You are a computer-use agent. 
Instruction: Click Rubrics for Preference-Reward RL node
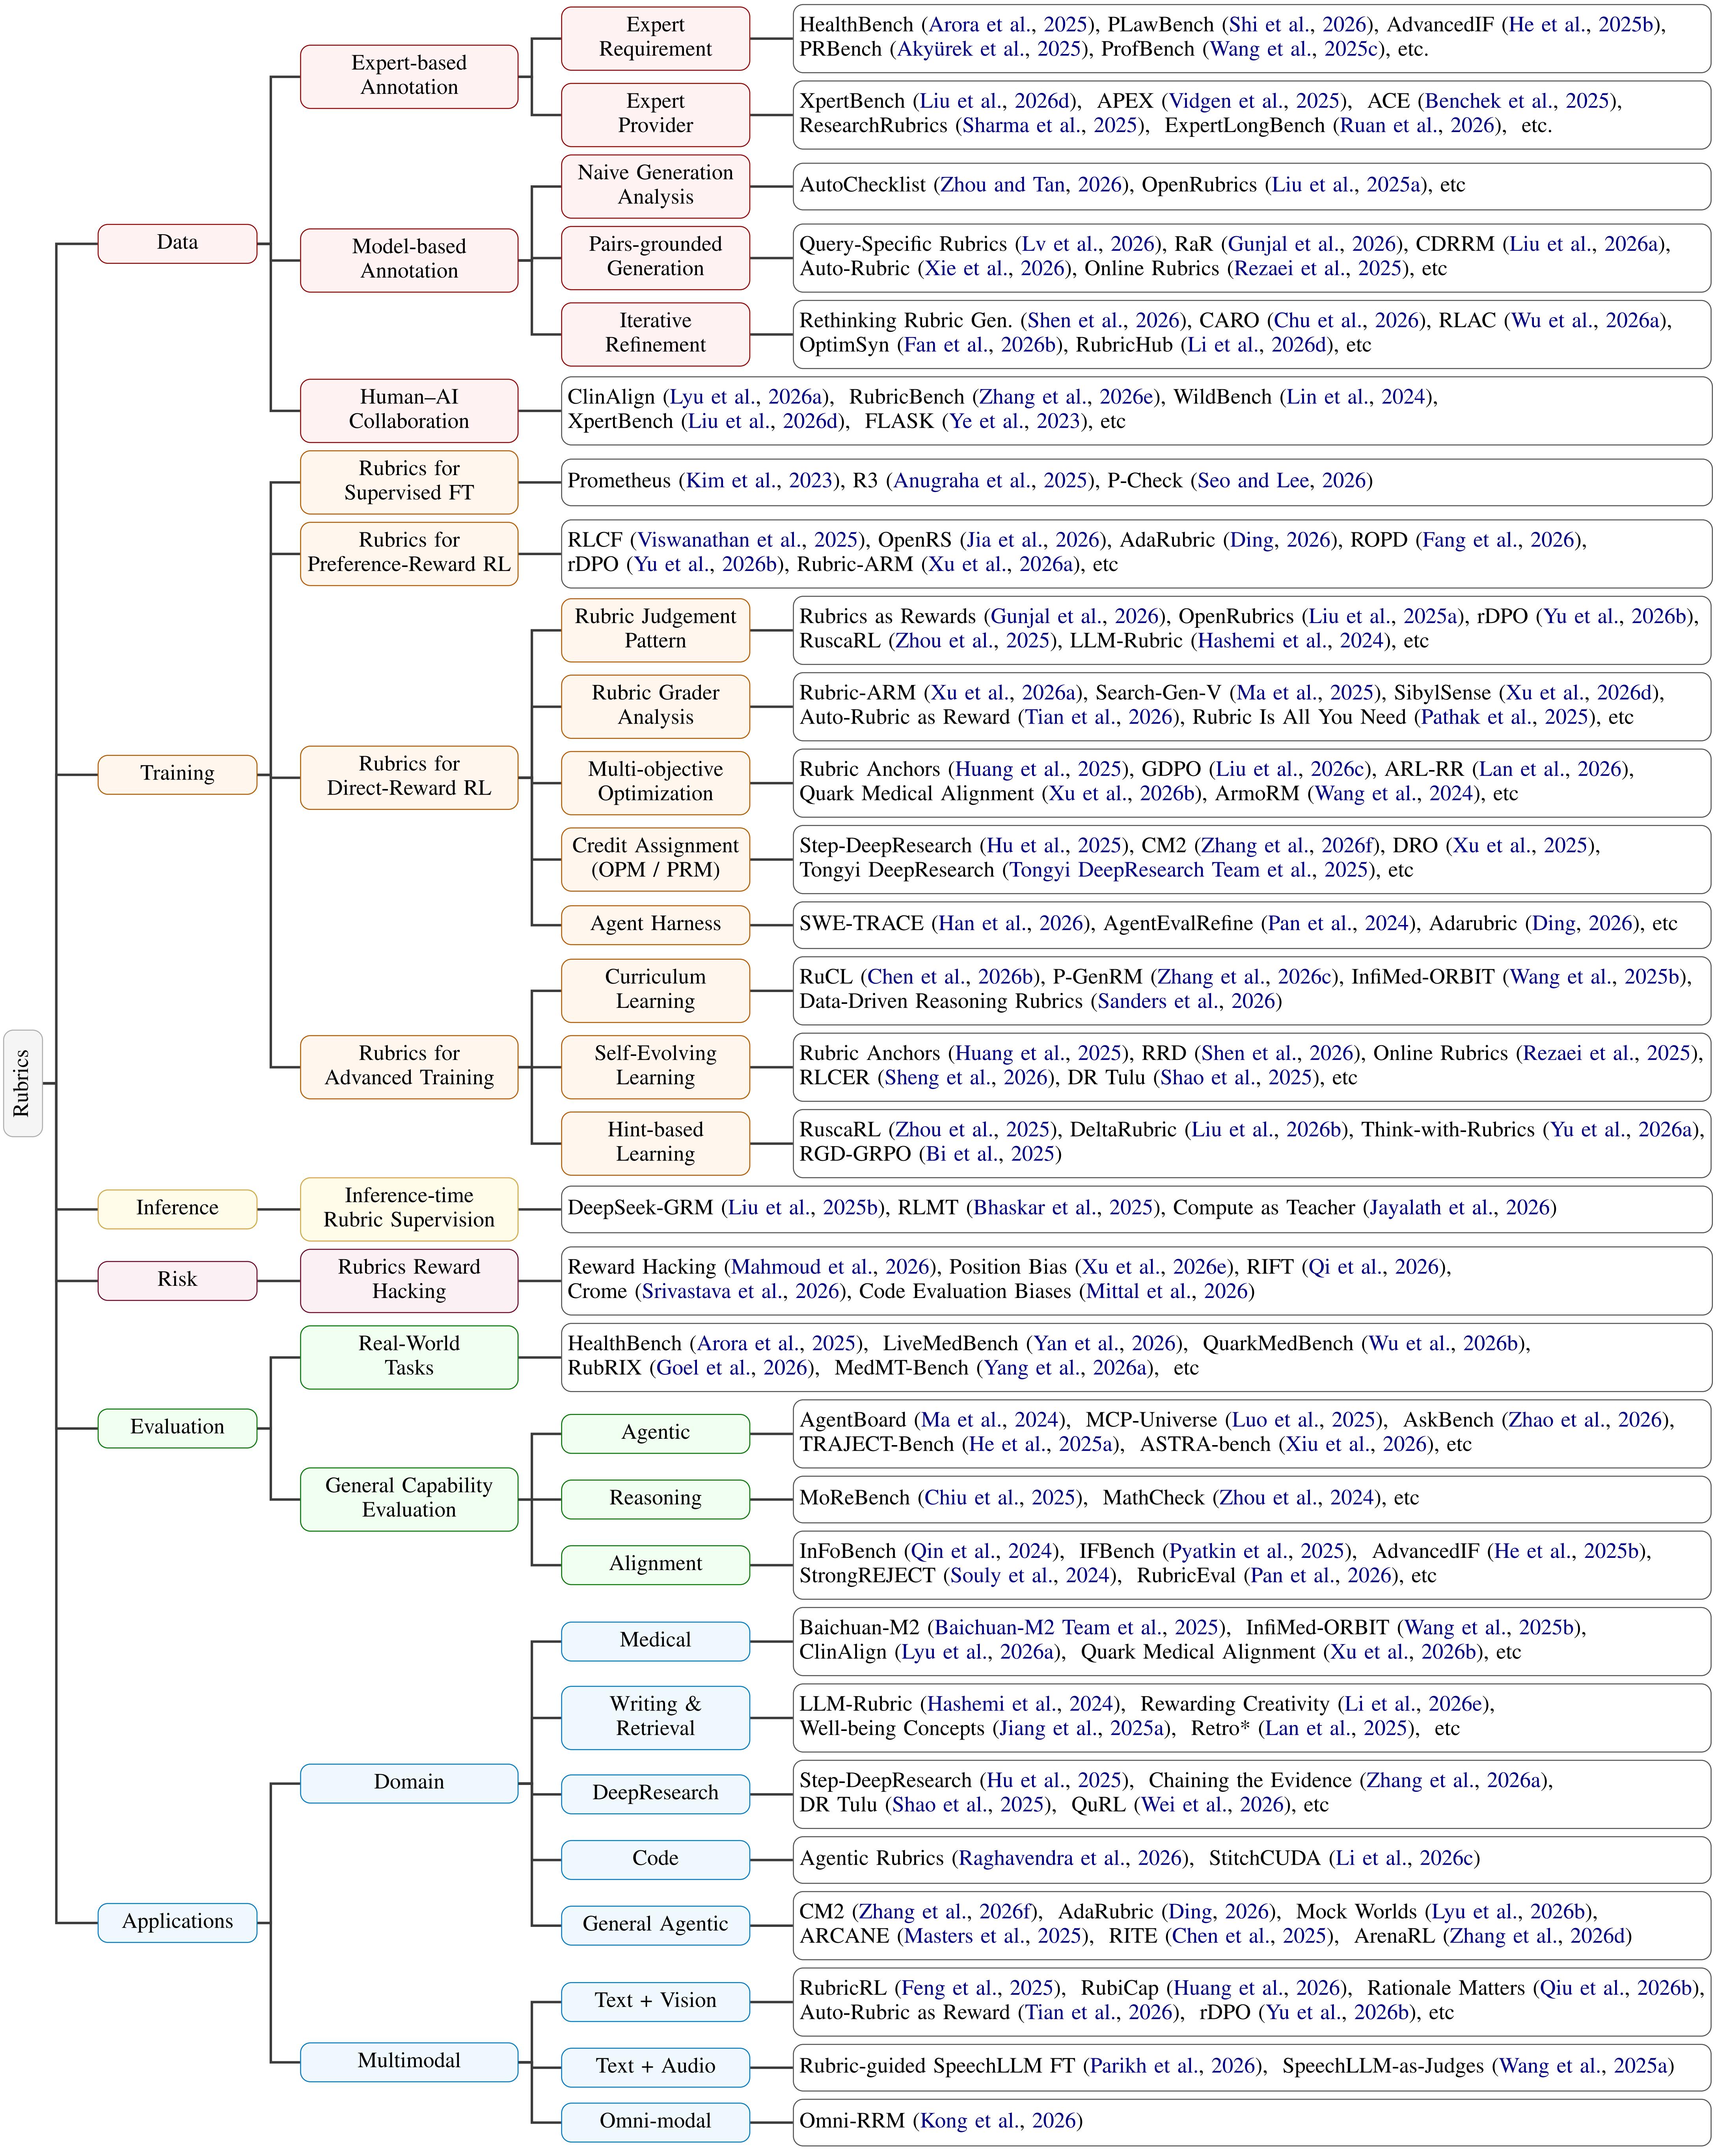pyautogui.click(x=409, y=553)
